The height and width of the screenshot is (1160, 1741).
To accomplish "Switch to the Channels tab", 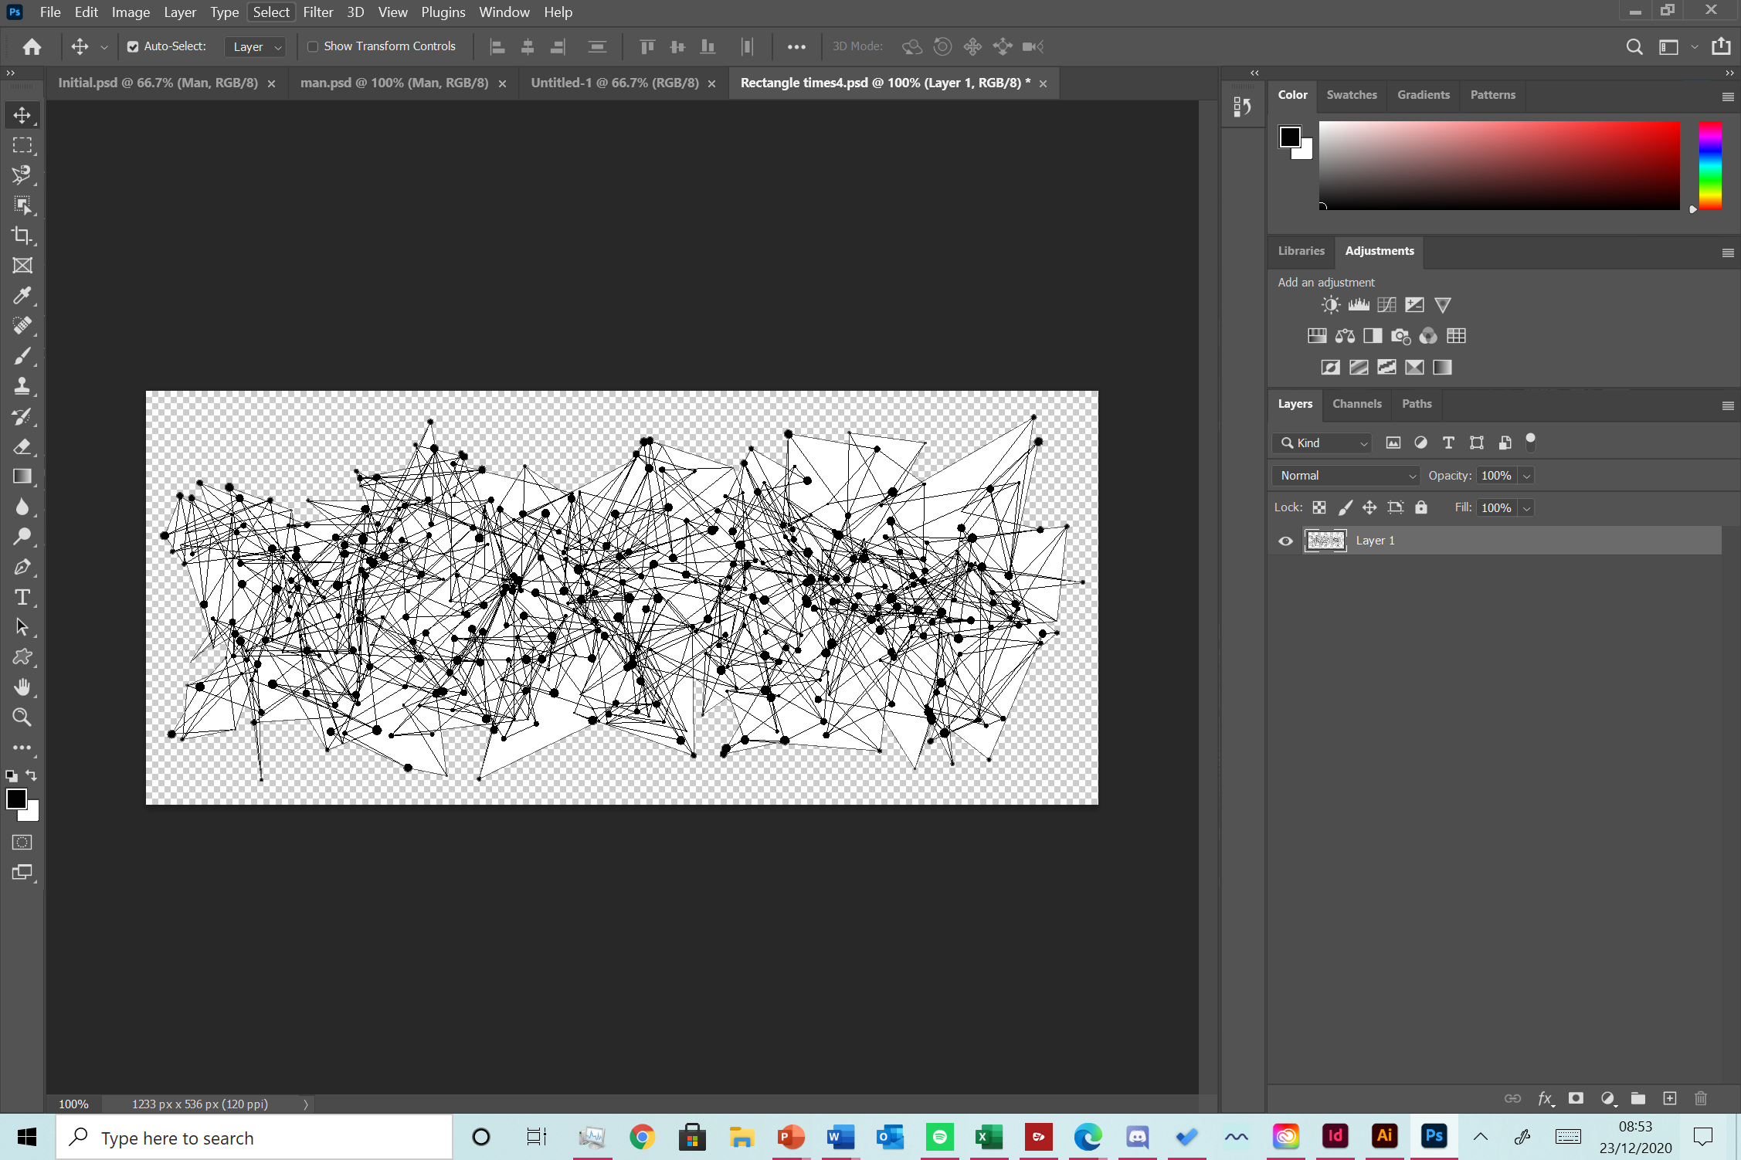I will click(1357, 403).
